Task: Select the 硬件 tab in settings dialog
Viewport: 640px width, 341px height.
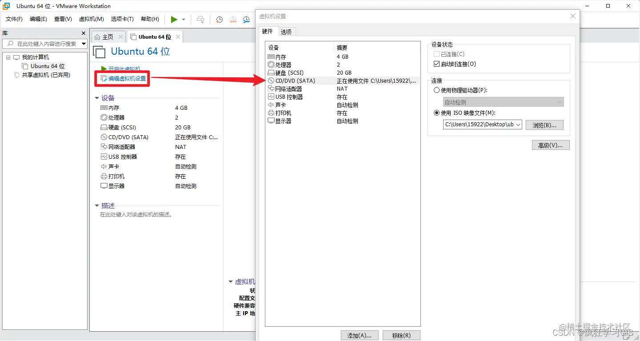Action: click(268, 31)
